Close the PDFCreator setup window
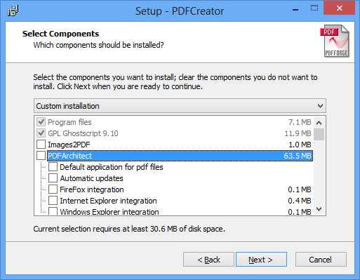This screenshot has width=360, height=280. [x=340, y=8]
